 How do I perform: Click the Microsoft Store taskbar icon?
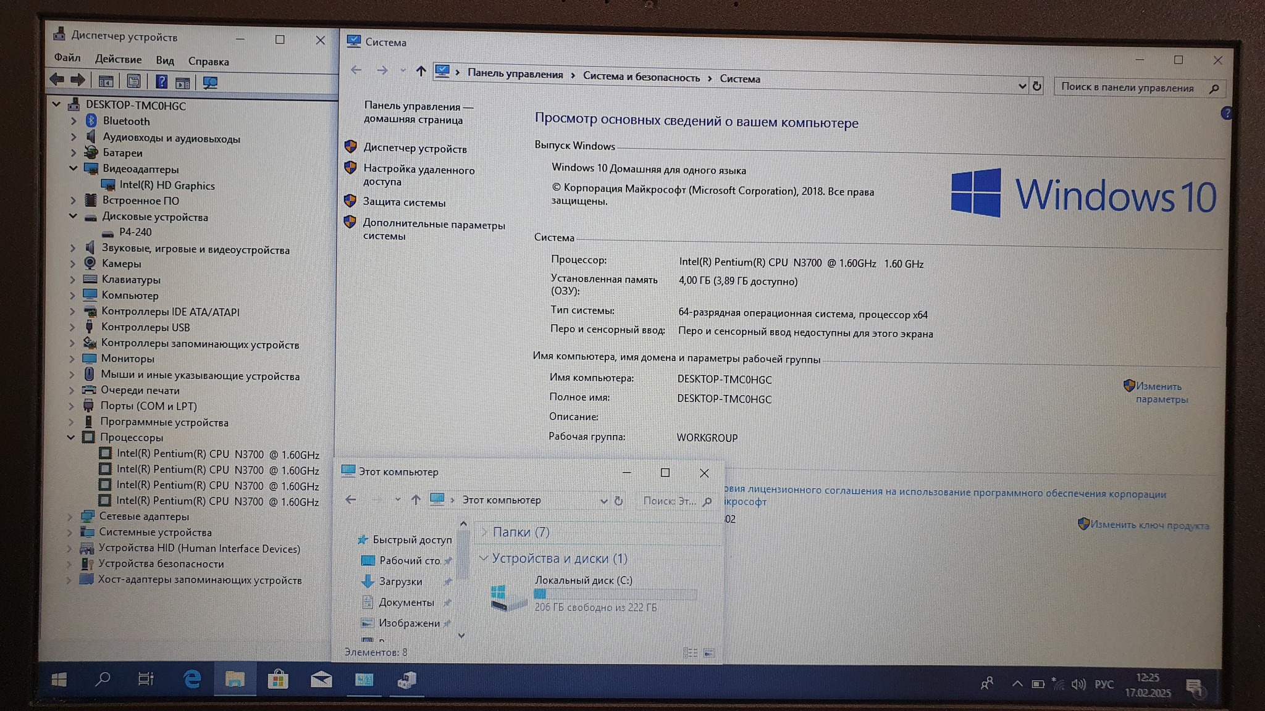coord(278,680)
